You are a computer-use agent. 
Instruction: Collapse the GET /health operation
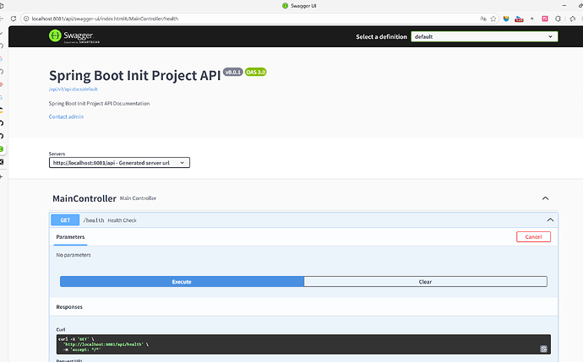coord(550,220)
